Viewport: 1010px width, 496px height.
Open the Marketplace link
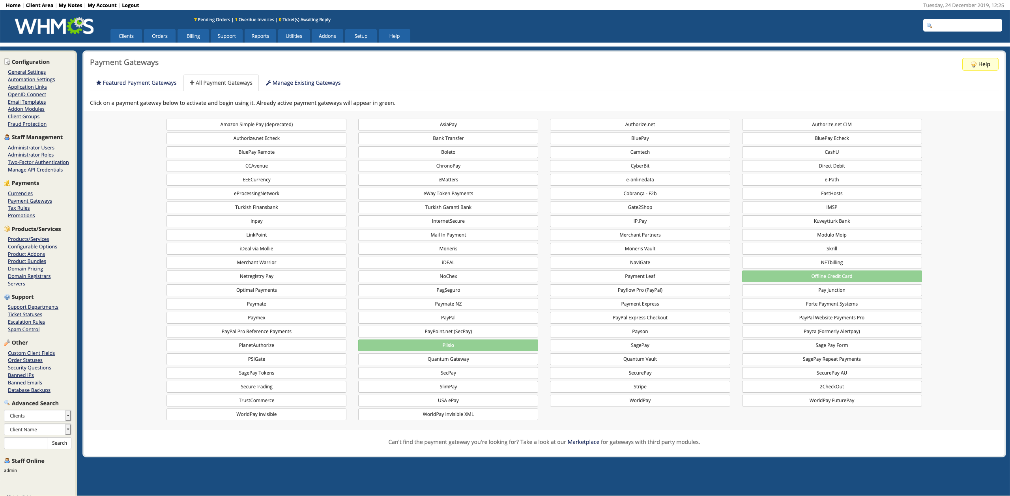(x=583, y=442)
